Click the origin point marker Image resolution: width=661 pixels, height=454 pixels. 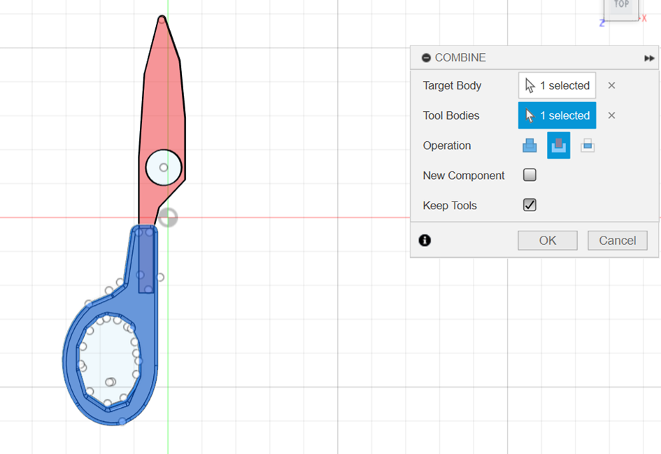tap(168, 218)
